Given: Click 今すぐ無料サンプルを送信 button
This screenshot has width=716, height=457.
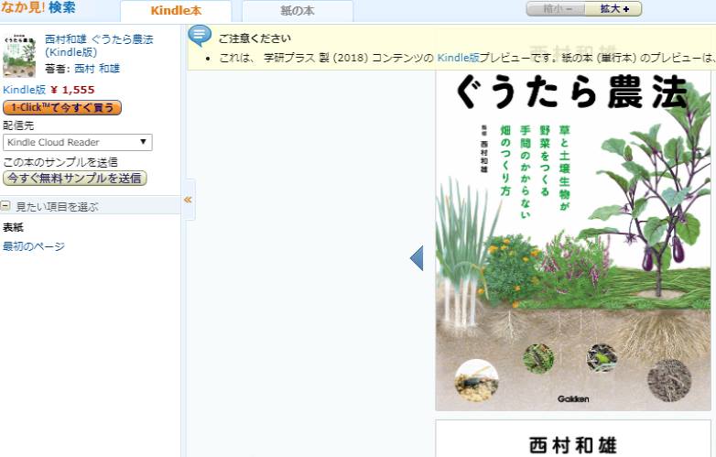Looking at the screenshot, I should pos(76,178).
